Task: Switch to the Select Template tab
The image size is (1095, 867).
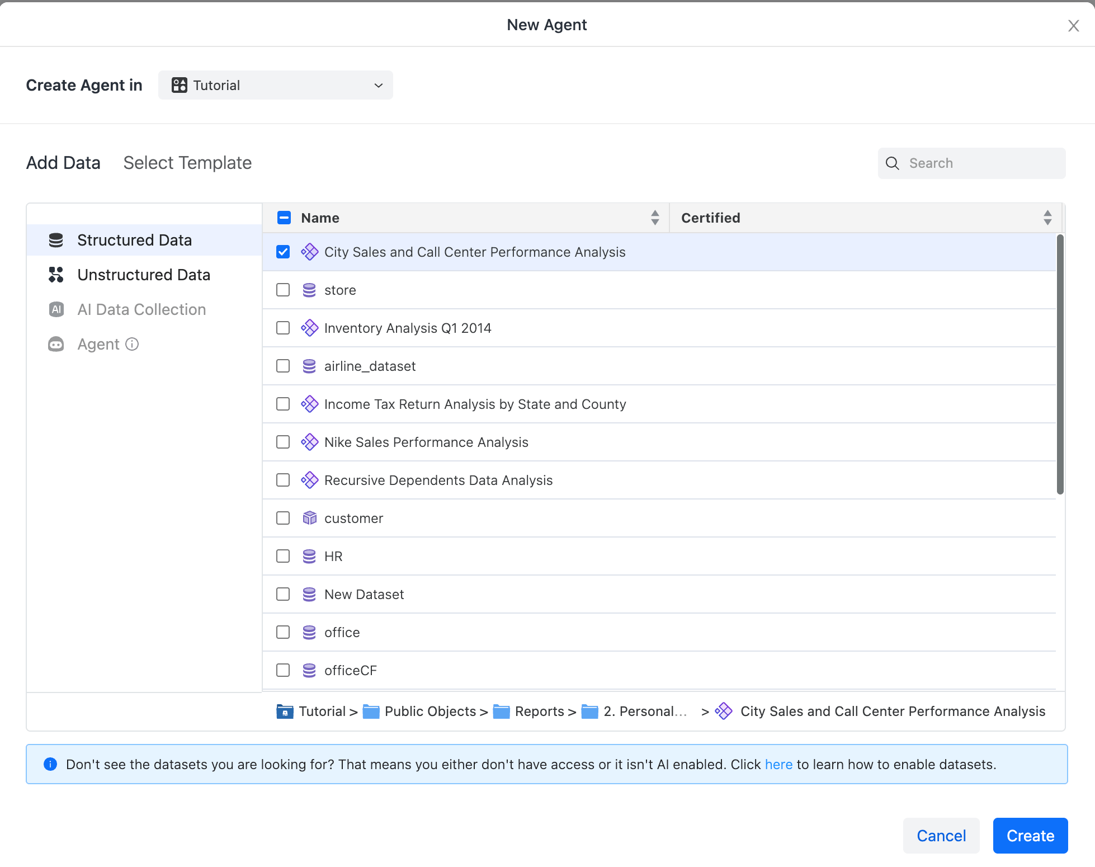Action: [x=187, y=163]
